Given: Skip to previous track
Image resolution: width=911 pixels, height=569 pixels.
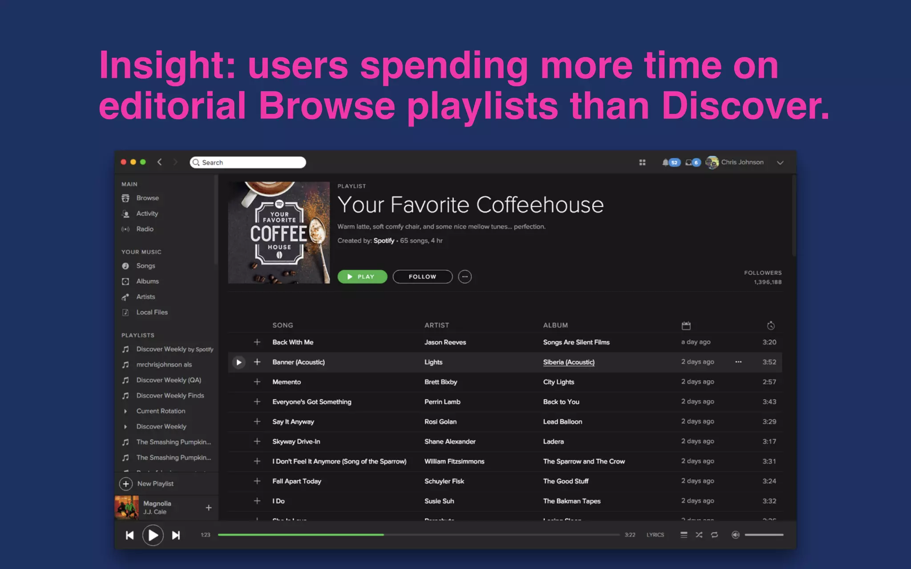Looking at the screenshot, I should click(x=130, y=535).
